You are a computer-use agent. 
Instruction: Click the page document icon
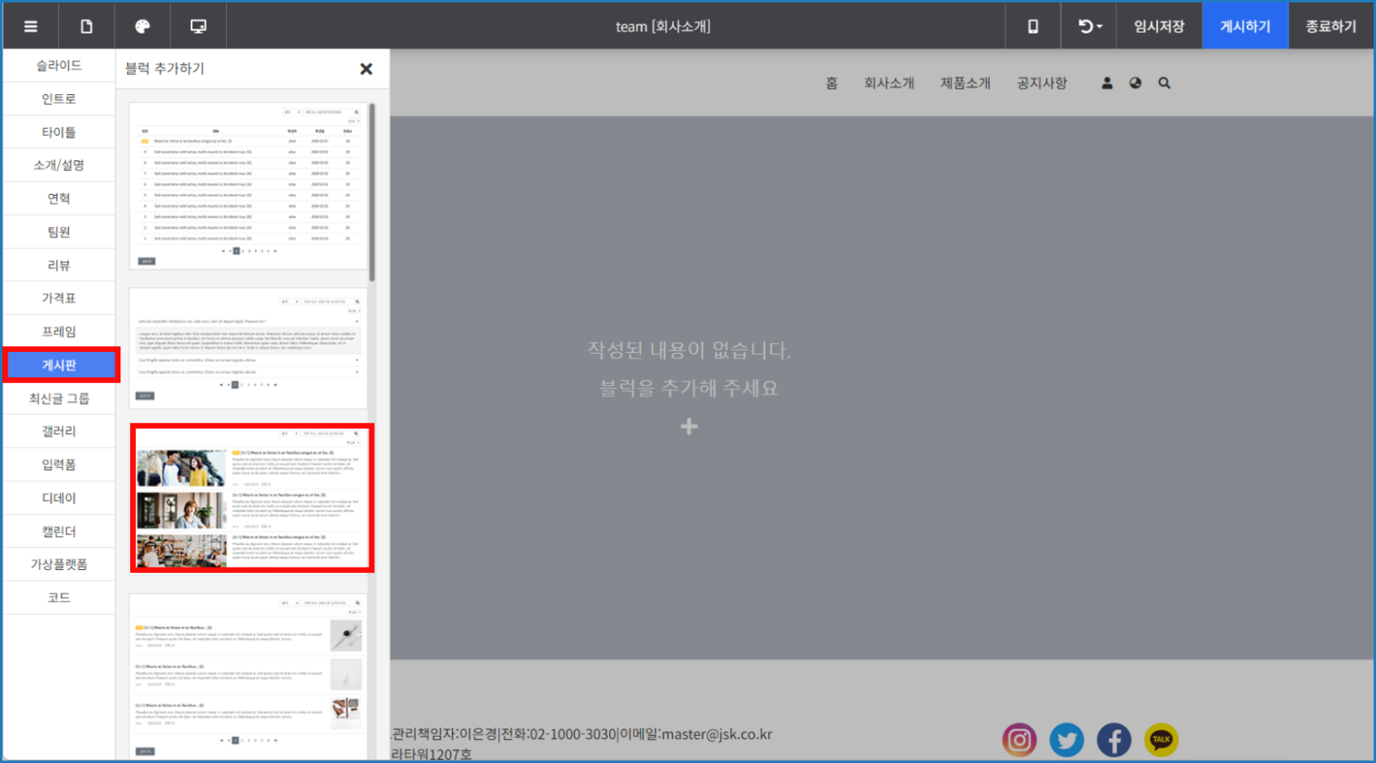(x=87, y=26)
